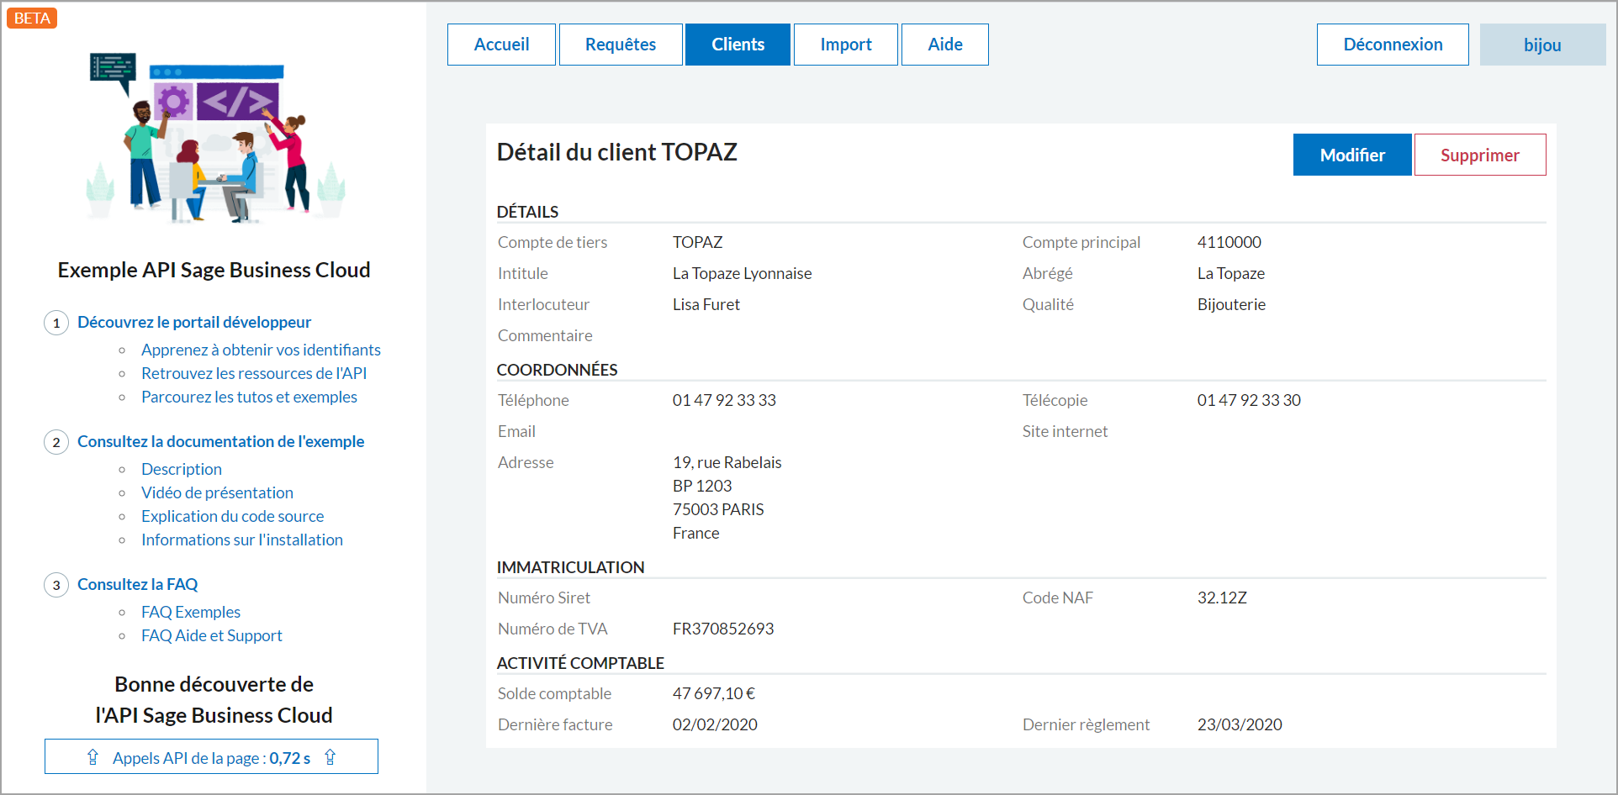Open Vidéo de présentation link
This screenshot has height=795, width=1618.
(x=217, y=492)
